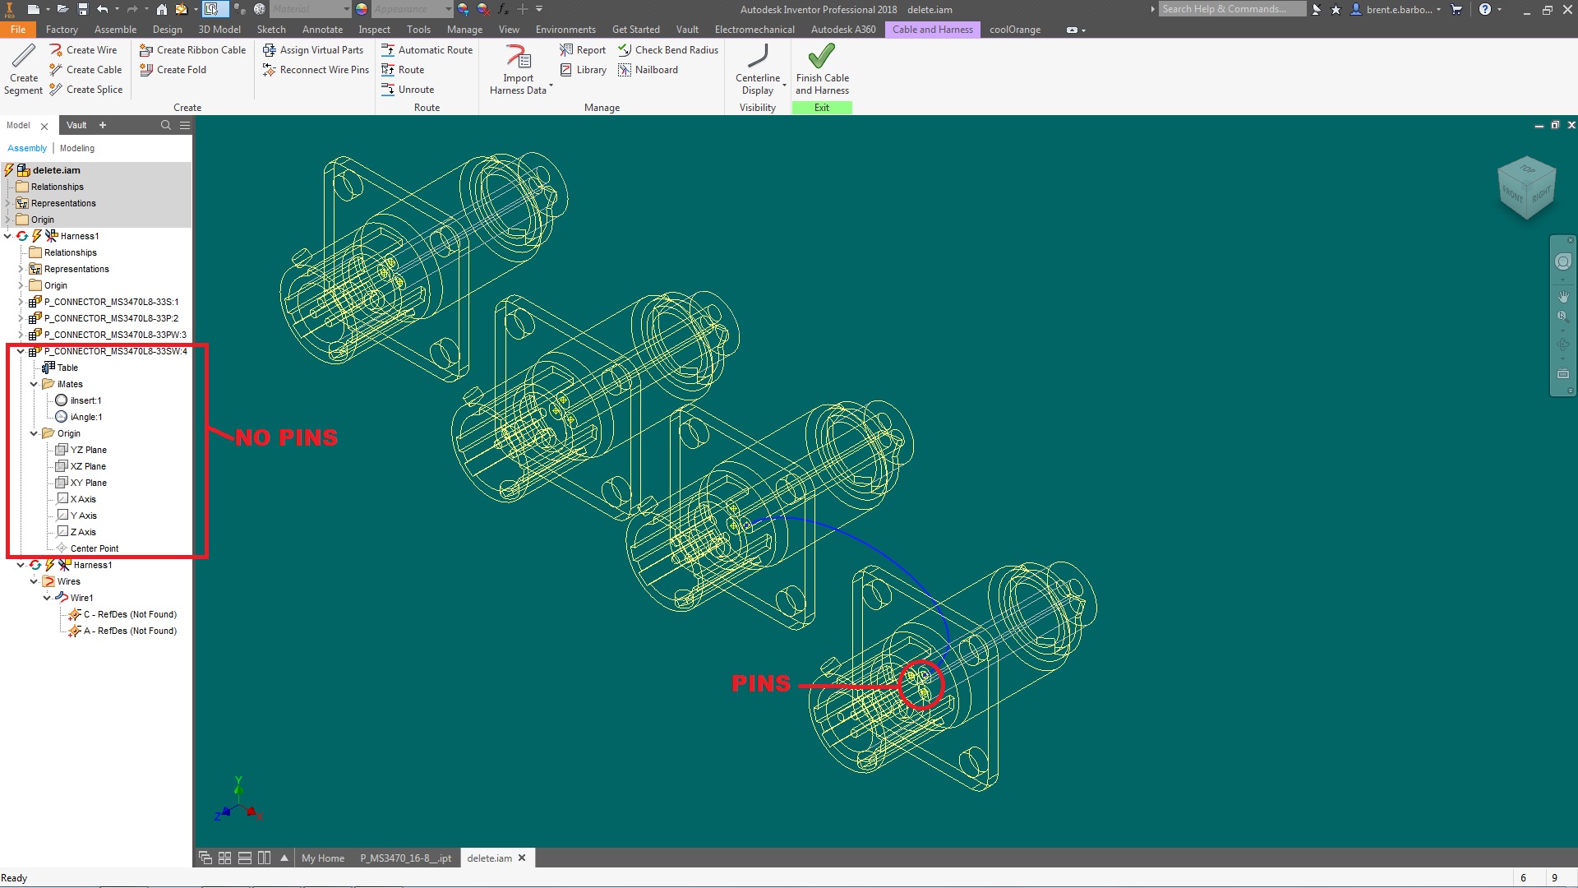Switch to the Electromechanical ribbon tab

click(754, 29)
